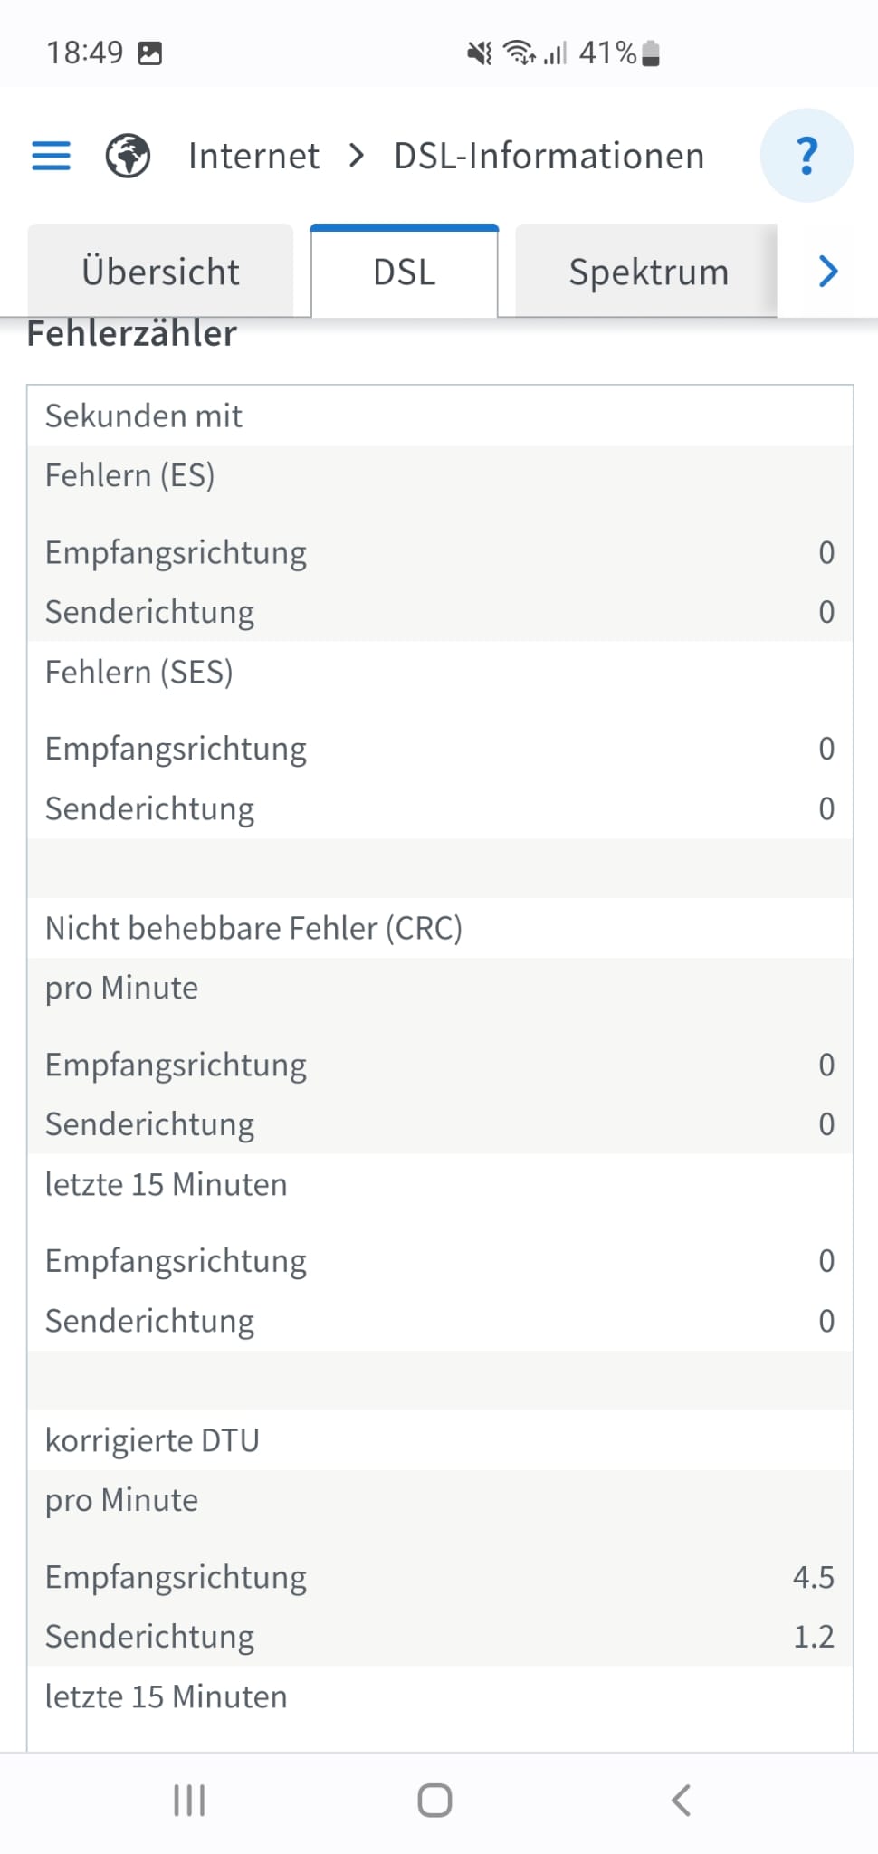Tap the breadcrumb chevron after Internet
Viewport: 878px width, 1854px height.
pyautogui.click(x=357, y=156)
